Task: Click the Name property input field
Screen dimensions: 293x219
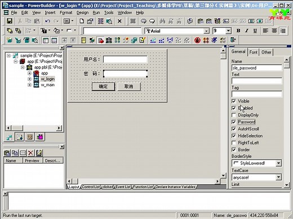Action: coord(257,68)
